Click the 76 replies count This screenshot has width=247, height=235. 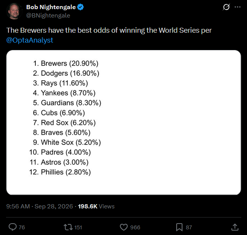click(x=22, y=227)
